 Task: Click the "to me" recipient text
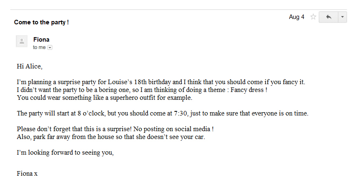(39, 47)
